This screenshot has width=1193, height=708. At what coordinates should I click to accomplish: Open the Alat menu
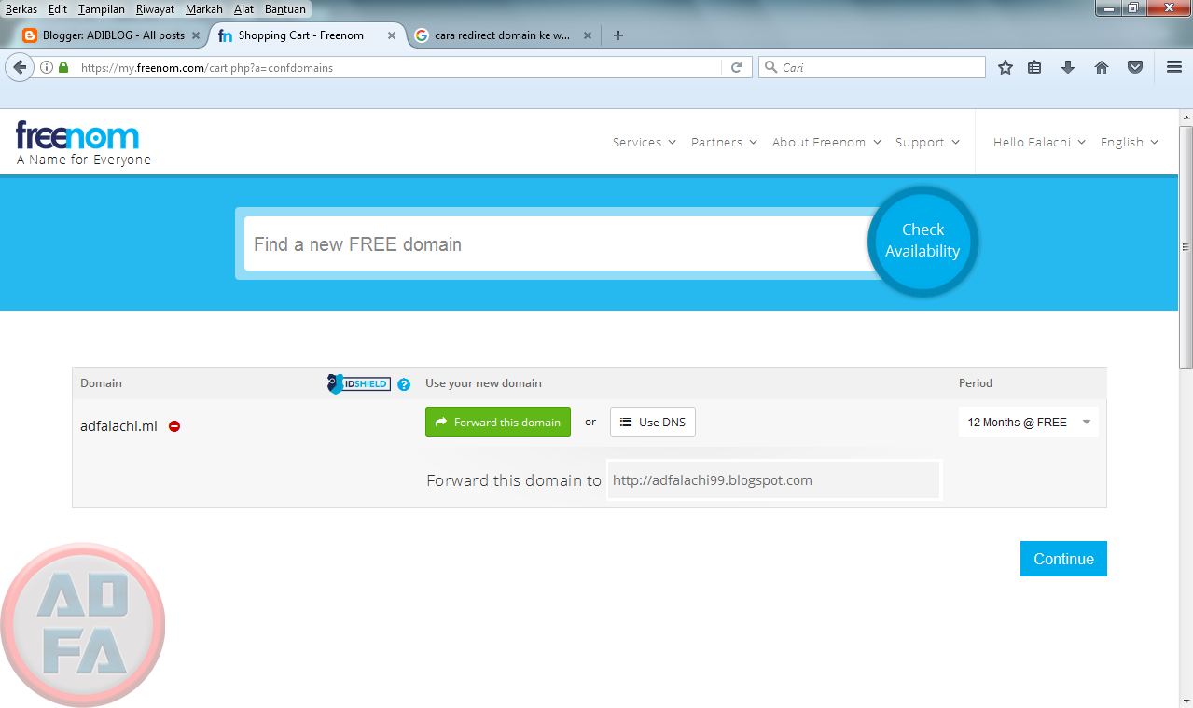pyautogui.click(x=243, y=9)
